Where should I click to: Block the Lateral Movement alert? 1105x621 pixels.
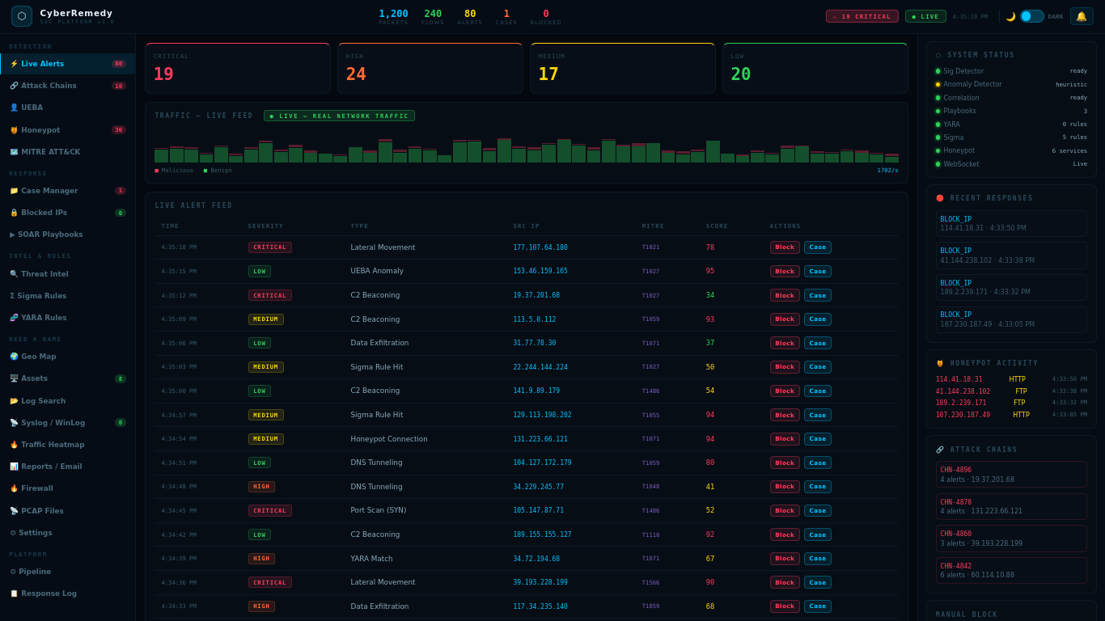click(x=784, y=247)
